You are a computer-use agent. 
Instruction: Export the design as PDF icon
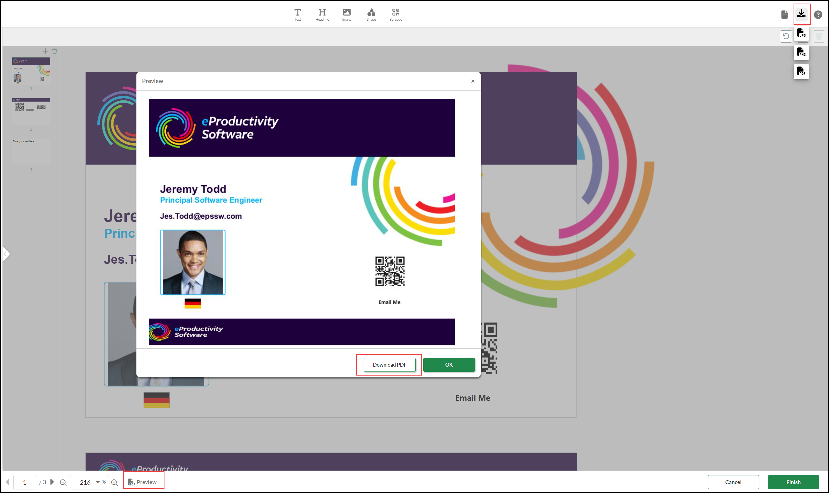801,71
